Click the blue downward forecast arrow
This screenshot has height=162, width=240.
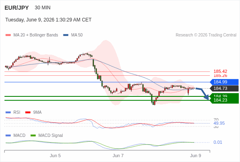tap(203, 94)
